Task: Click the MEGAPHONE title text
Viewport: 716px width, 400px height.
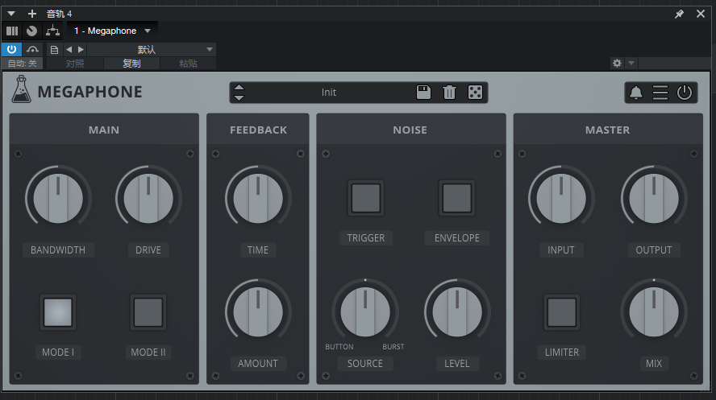Action: 90,92
